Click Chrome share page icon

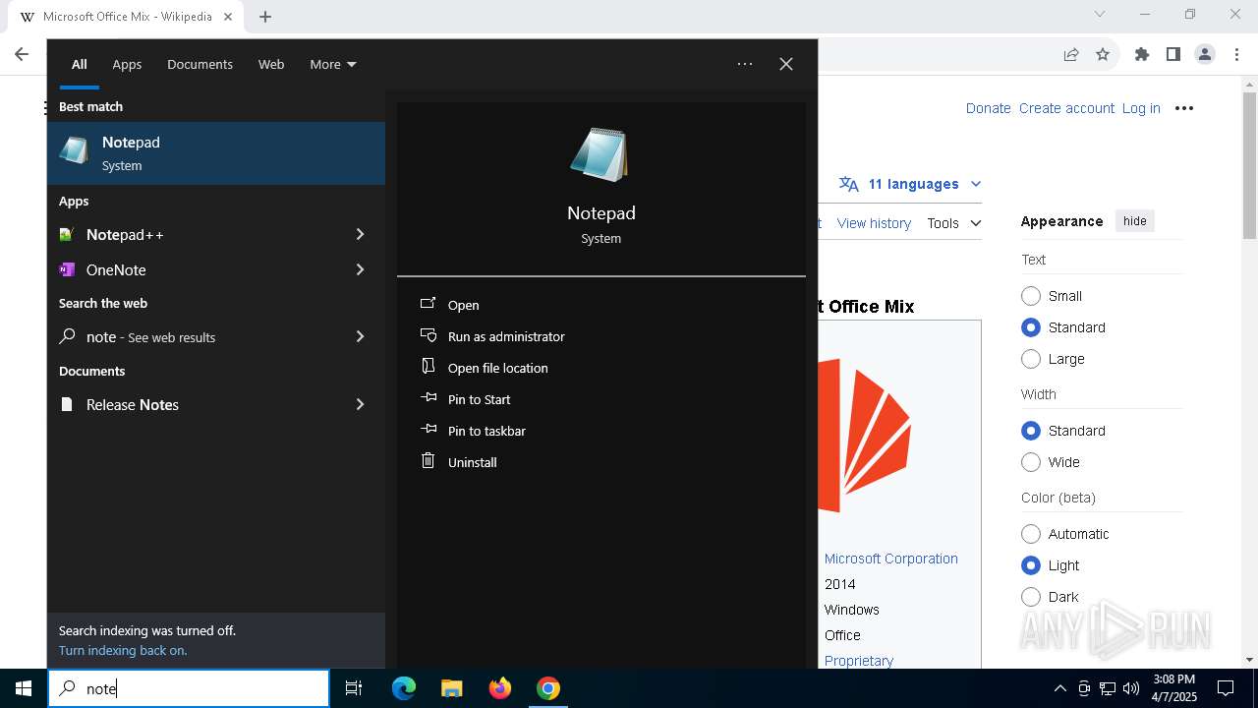tap(1071, 54)
